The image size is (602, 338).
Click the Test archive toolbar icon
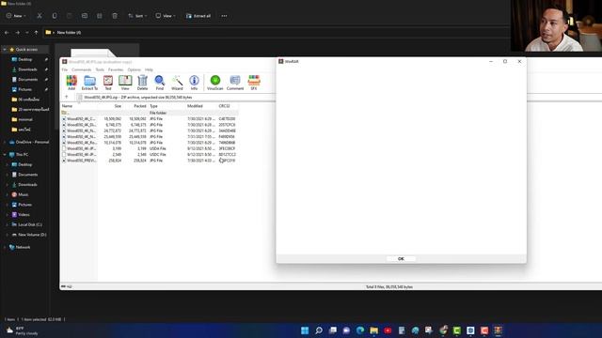pyautogui.click(x=108, y=83)
